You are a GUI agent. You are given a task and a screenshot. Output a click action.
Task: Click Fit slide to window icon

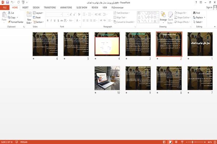pyautogui.click(x=215, y=142)
